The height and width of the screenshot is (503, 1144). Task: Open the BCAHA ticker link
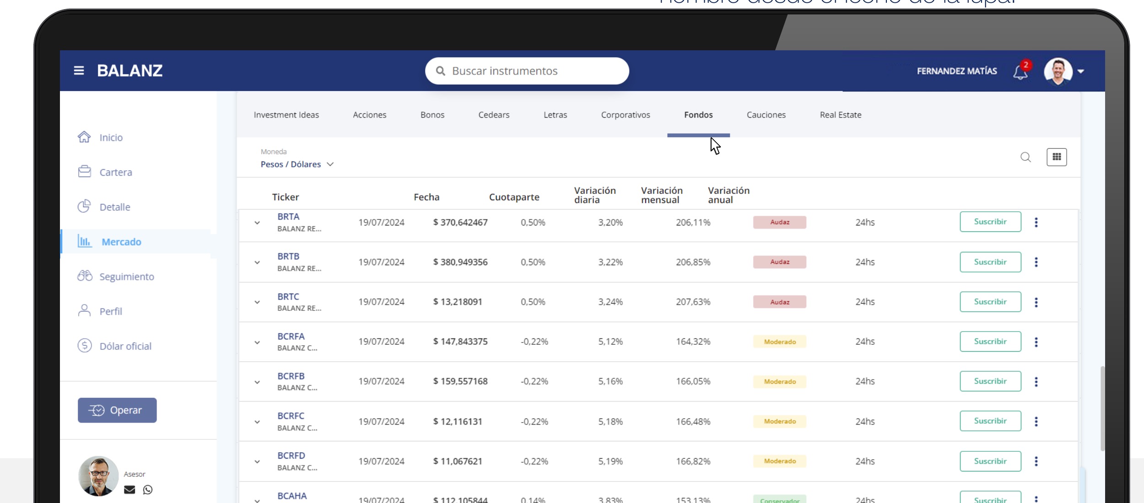[x=292, y=496]
